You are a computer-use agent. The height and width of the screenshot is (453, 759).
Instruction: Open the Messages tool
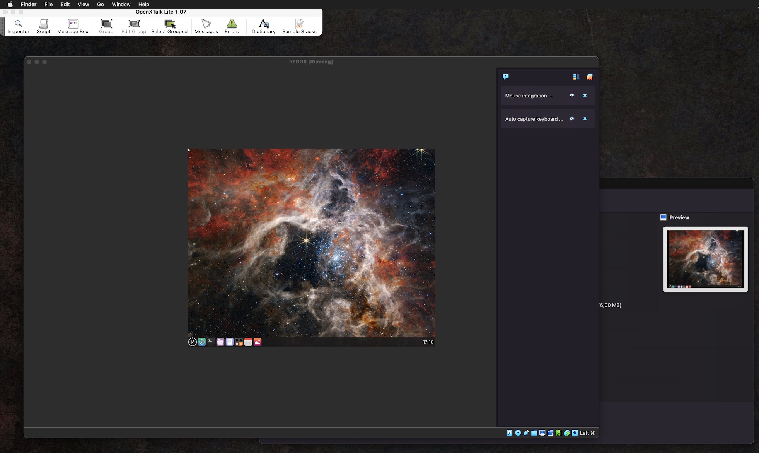click(x=206, y=26)
